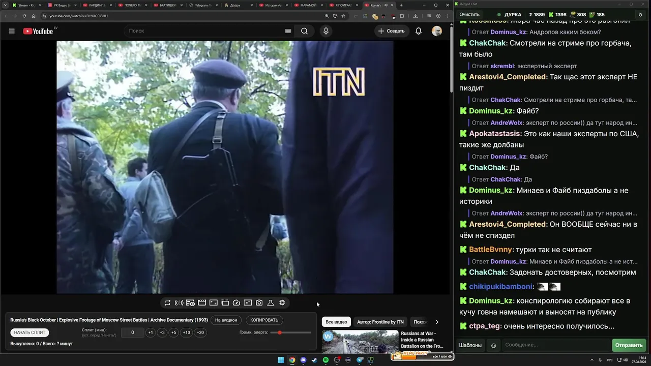
Task: Click the 'Создать' create button
Action: (x=392, y=31)
